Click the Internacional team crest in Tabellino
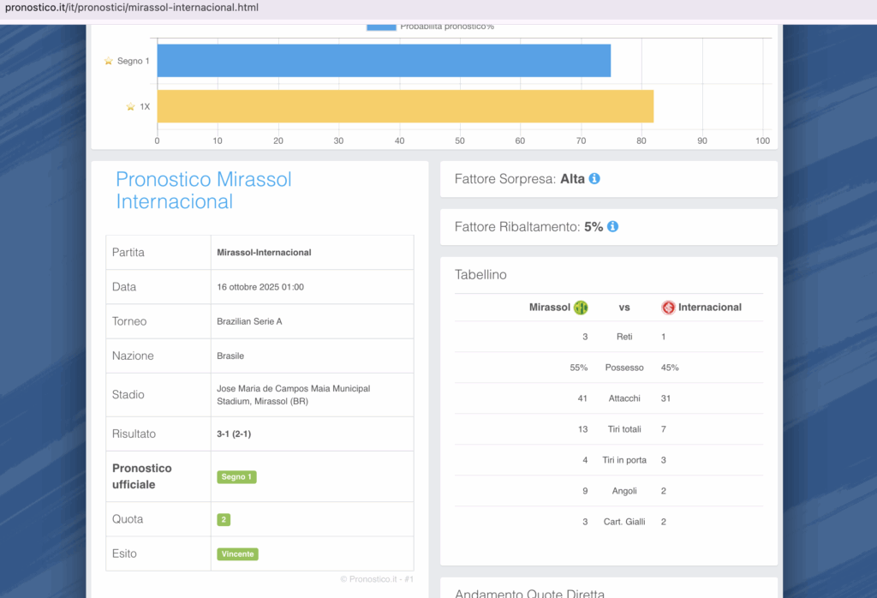 click(x=668, y=308)
